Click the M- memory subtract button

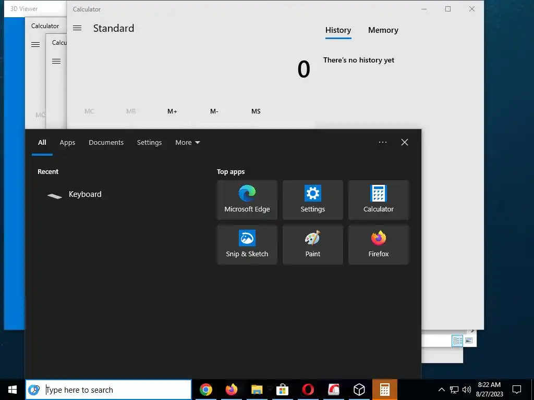coord(214,111)
